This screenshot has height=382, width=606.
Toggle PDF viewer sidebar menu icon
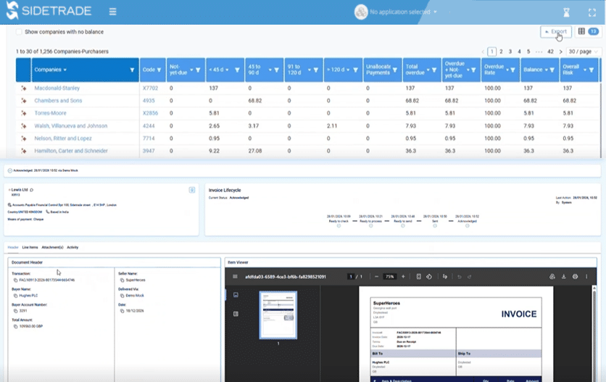(235, 276)
